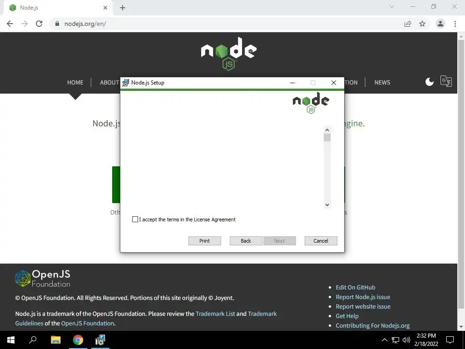This screenshot has height=349, width=465.
Task: Open Chrome tab search chevron
Action: 392,6
